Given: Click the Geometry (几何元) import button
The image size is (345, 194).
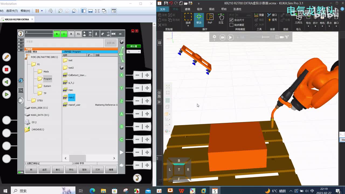Looking at the screenshot, I should [299, 19].
